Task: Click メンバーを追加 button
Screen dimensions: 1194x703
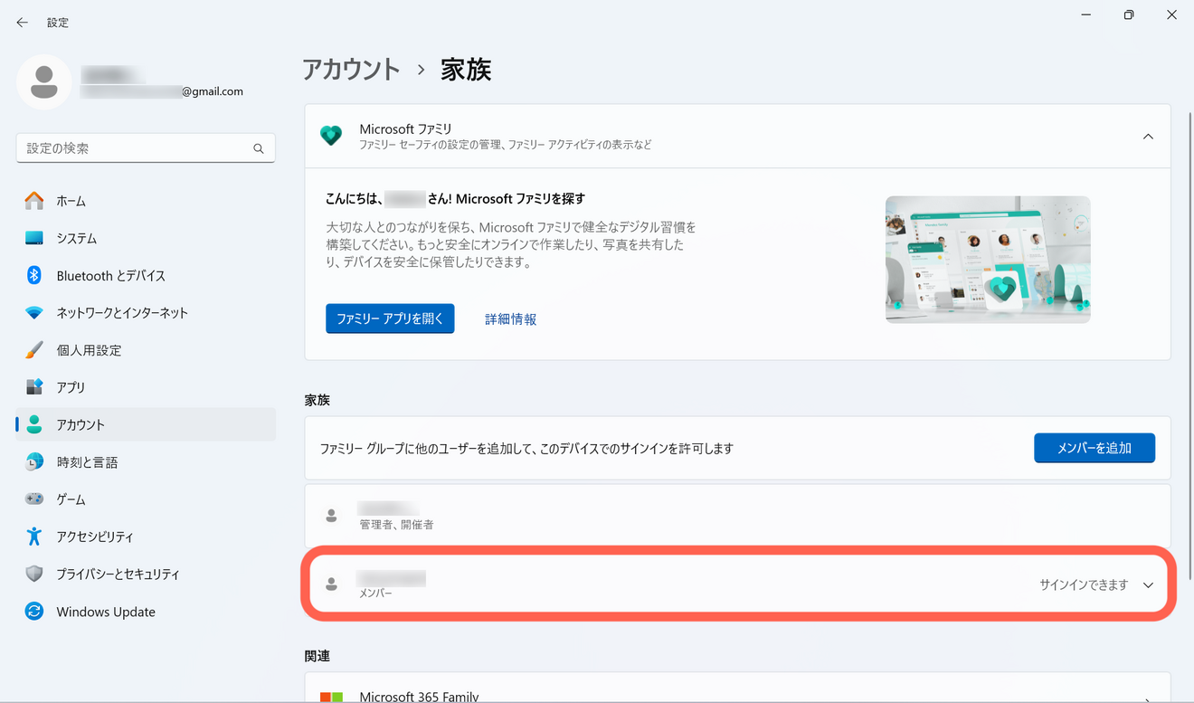Action: pyautogui.click(x=1094, y=448)
